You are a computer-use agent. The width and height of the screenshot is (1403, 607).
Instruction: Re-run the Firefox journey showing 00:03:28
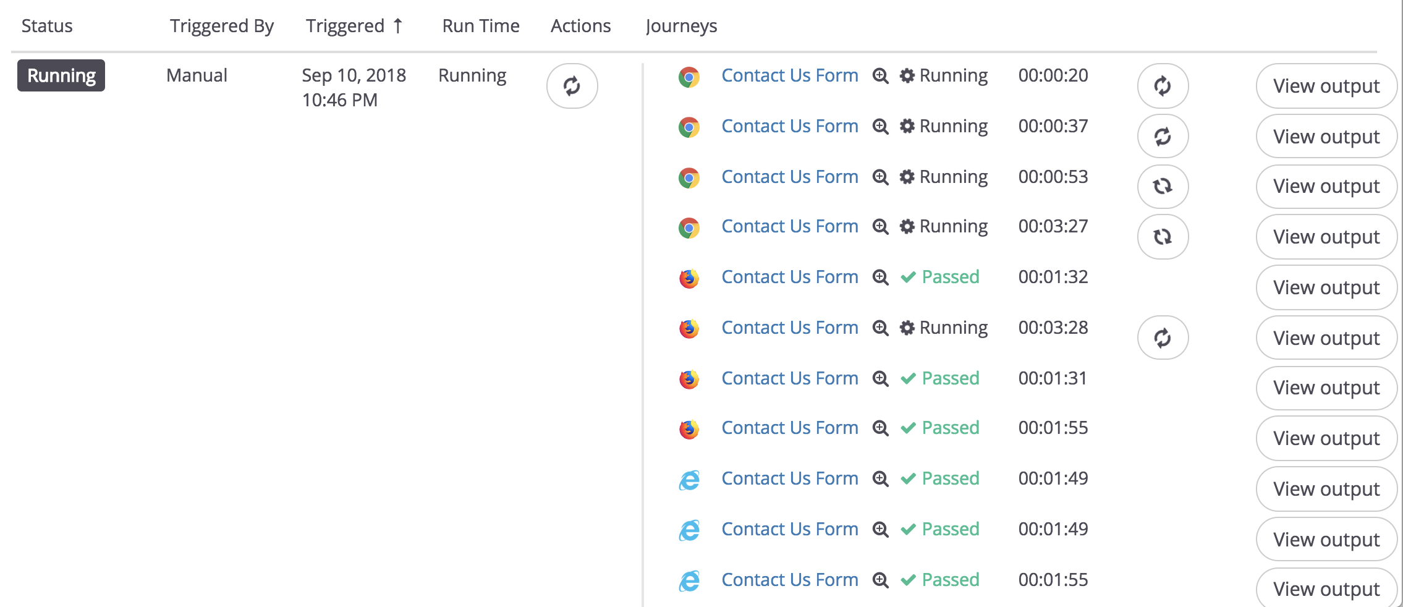[x=1163, y=338]
